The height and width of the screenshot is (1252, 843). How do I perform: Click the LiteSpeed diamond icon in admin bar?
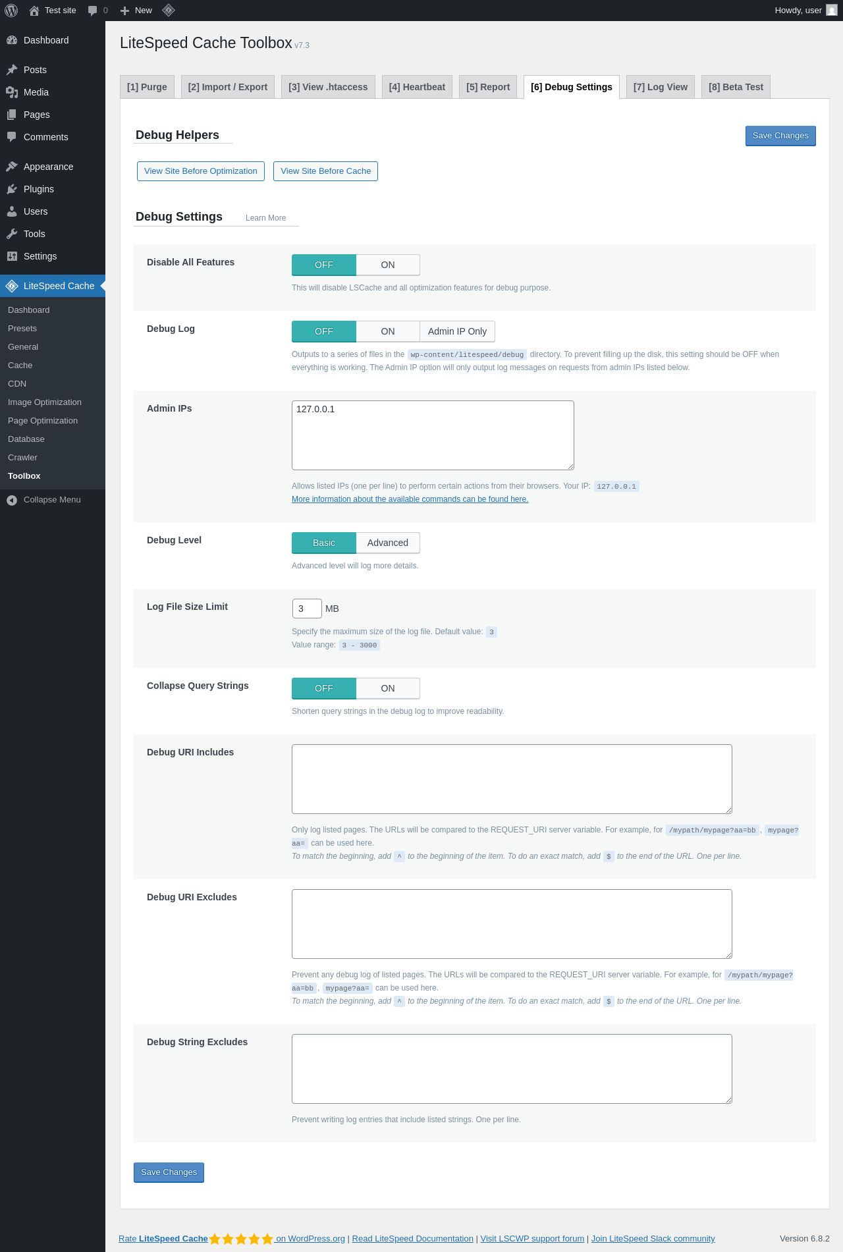169,11
